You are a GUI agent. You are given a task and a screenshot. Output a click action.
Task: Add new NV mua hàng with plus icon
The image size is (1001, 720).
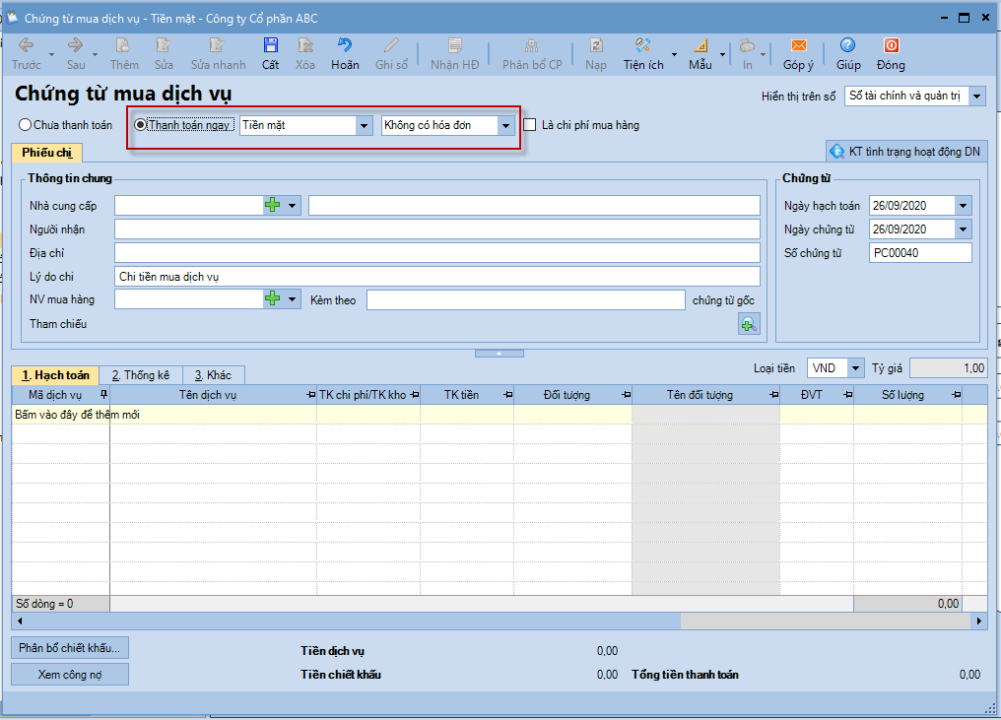coord(273,298)
